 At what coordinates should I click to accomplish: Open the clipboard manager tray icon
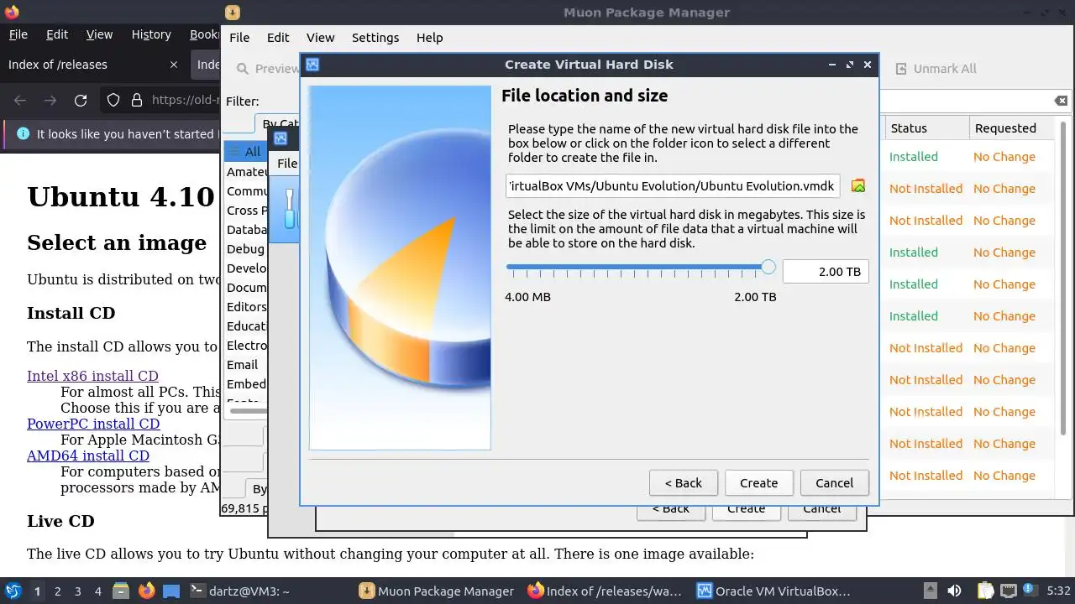[x=985, y=591]
